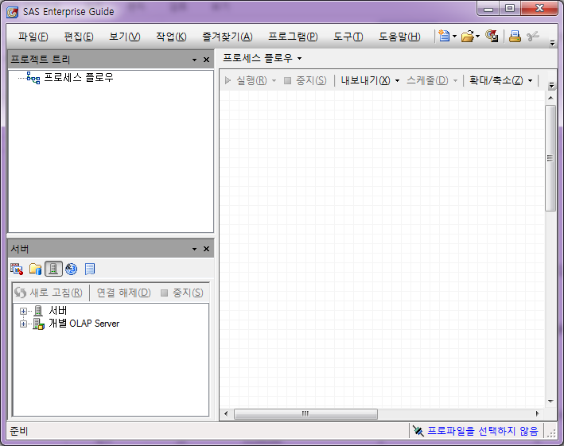
Task: Click the 프로젝트 트리 pane title
Action: click(40, 60)
